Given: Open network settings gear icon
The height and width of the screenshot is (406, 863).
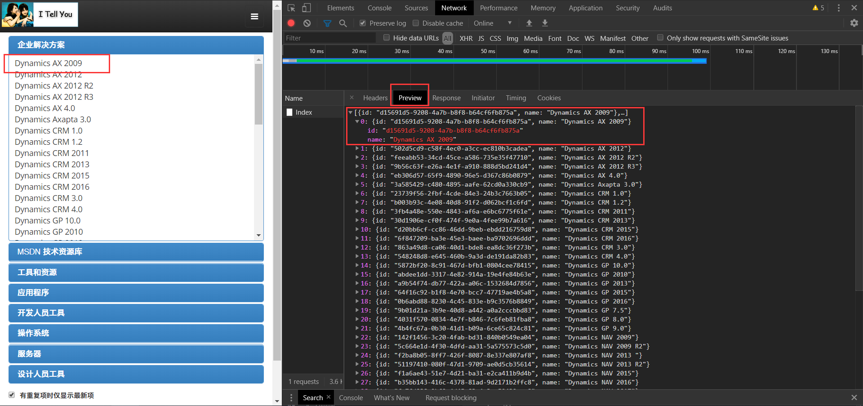Looking at the screenshot, I should click(854, 23).
